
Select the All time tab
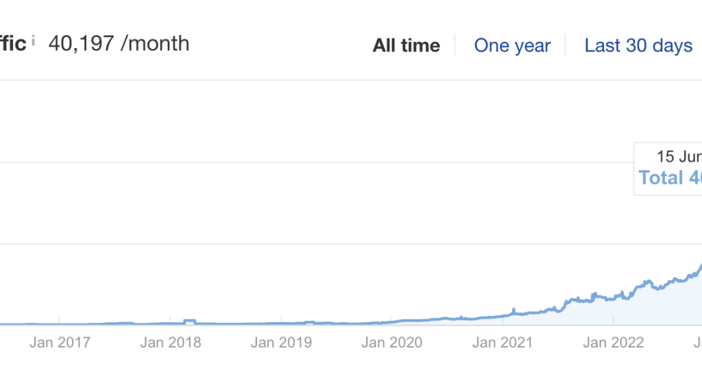tap(406, 46)
